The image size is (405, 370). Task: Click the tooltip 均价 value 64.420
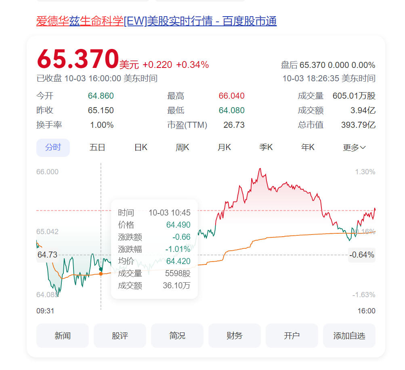(x=178, y=261)
